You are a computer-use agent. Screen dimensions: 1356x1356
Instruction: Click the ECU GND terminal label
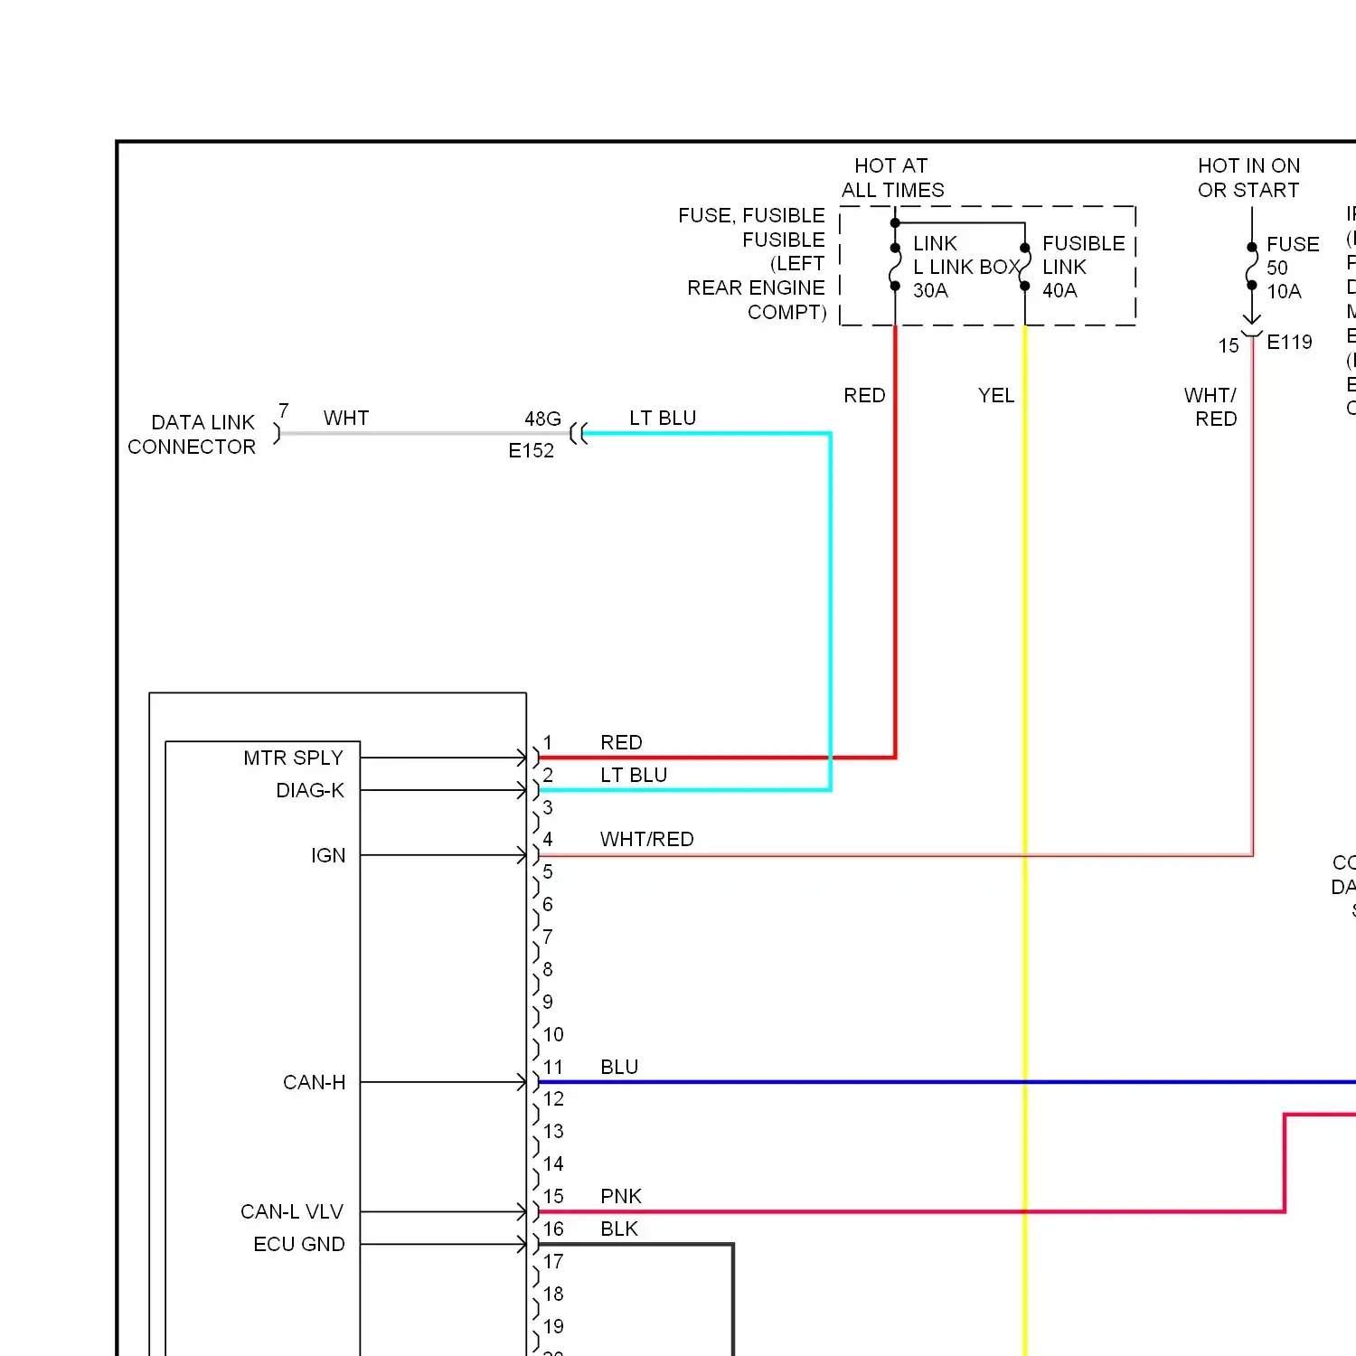coord(299,1244)
